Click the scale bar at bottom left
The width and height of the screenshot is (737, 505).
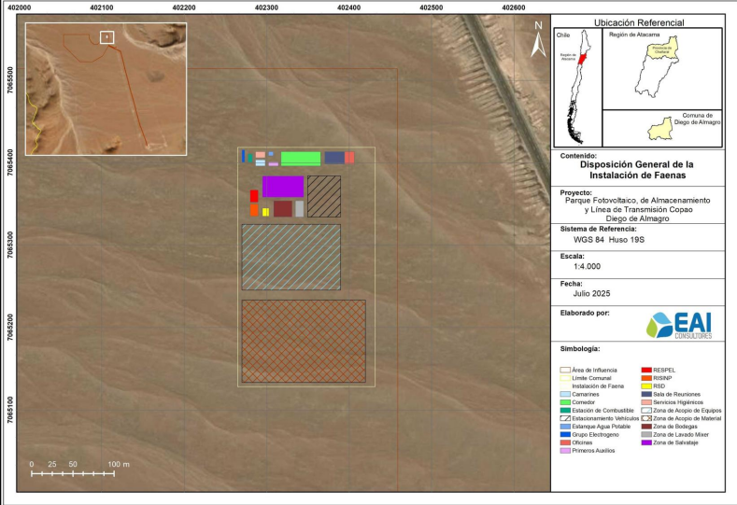click(79, 473)
